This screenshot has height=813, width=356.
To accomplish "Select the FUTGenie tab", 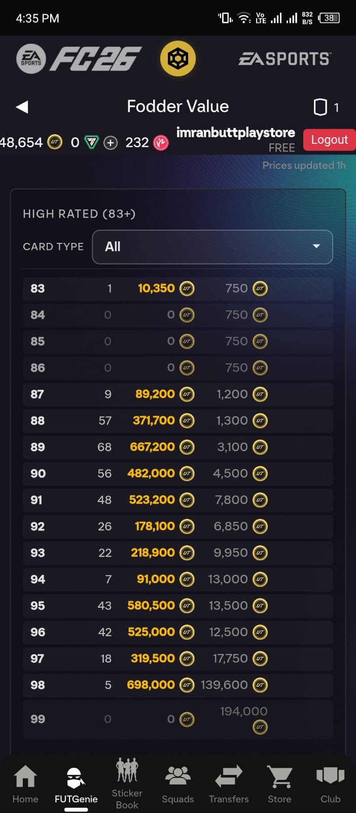I will (76, 785).
